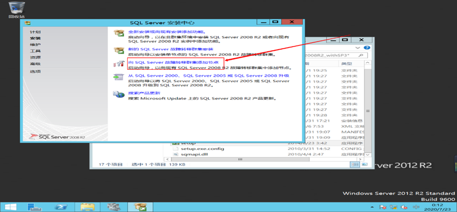This screenshot has width=457, height=212.
Task: Click the Explorer vertical scrollbar down arrow
Action: tap(368, 154)
